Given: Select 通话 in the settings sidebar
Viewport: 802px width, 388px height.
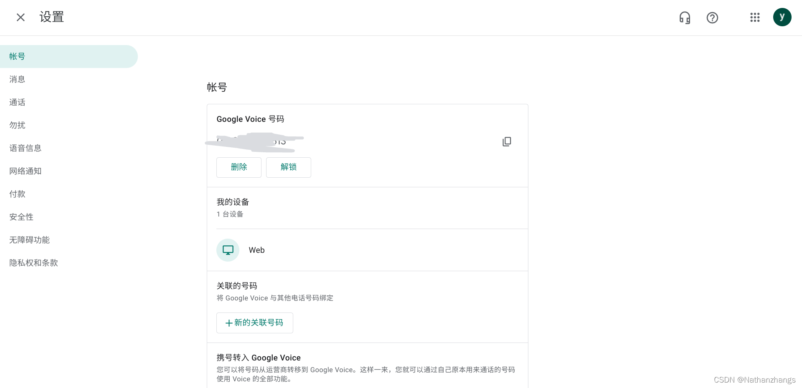Looking at the screenshot, I should tap(69, 102).
